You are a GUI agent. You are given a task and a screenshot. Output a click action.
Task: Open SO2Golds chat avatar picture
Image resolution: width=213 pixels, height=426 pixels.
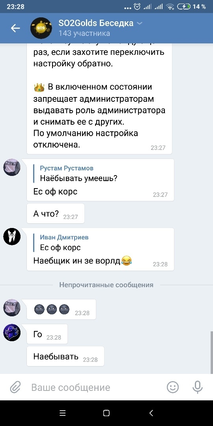tap(41, 28)
